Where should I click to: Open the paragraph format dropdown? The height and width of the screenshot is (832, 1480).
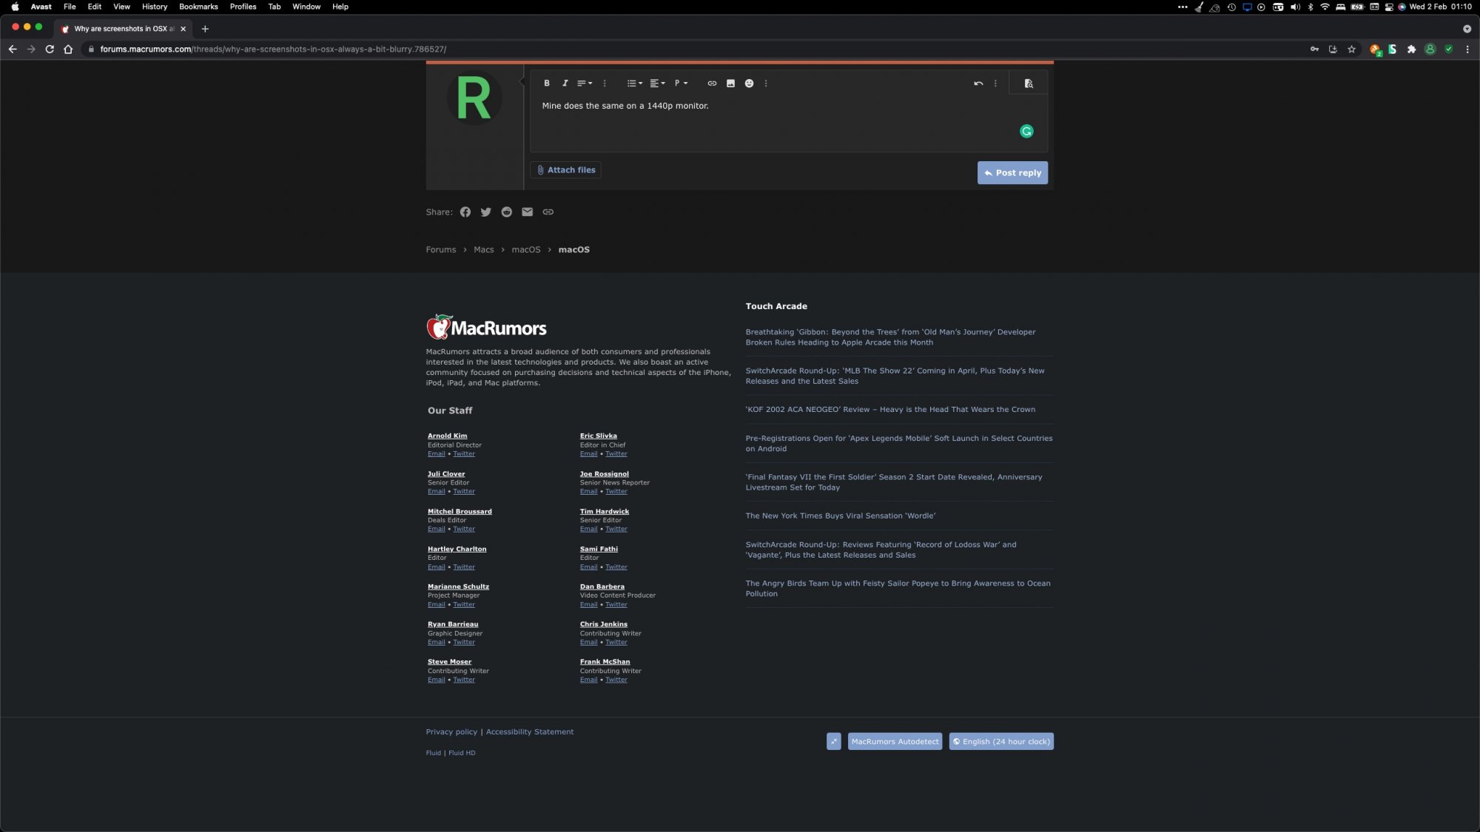click(x=681, y=84)
